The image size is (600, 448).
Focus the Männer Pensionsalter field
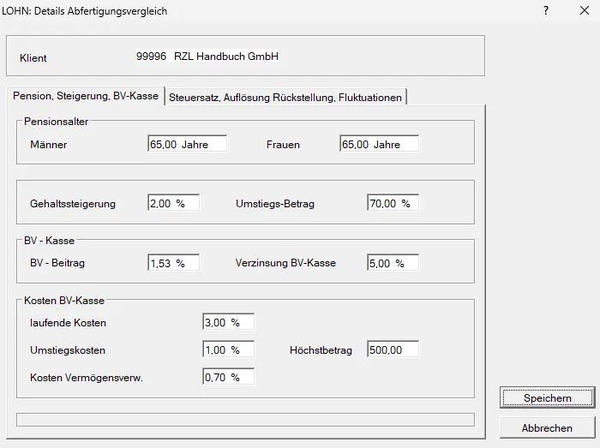(187, 144)
